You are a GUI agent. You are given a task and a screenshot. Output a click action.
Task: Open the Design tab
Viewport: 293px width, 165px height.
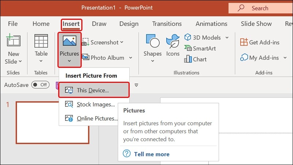129,24
